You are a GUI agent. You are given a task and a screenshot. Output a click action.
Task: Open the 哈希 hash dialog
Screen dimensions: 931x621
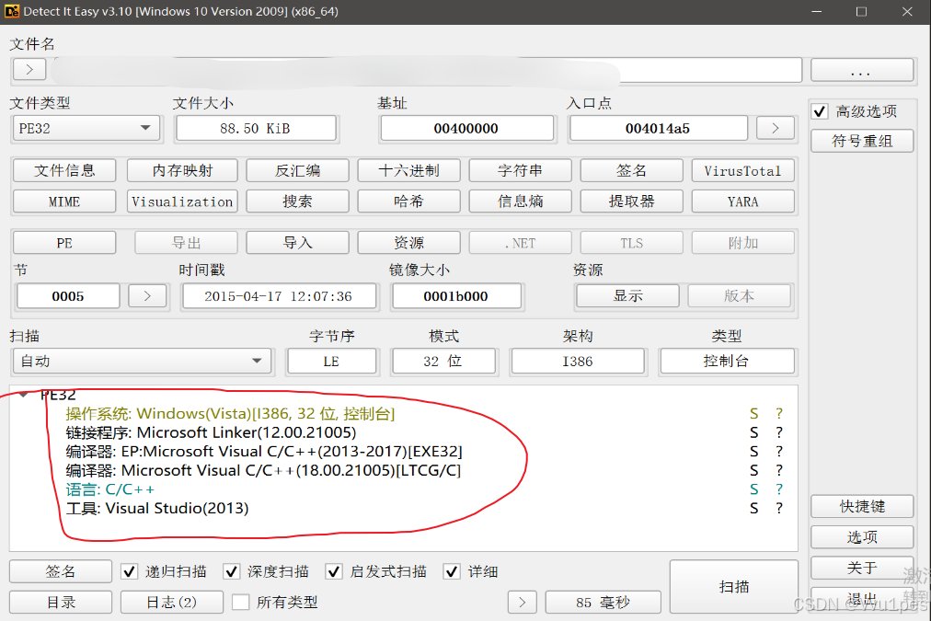(x=408, y=201)
